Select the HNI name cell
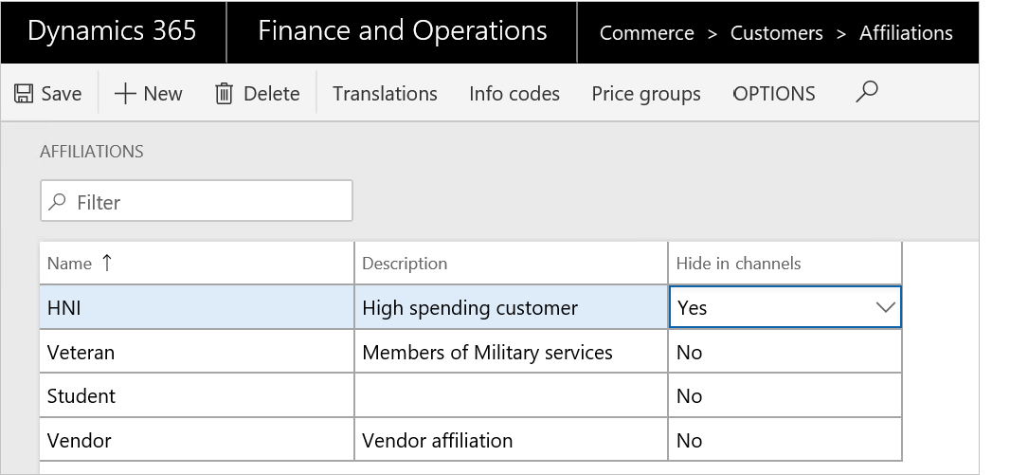 click(196, 307)
